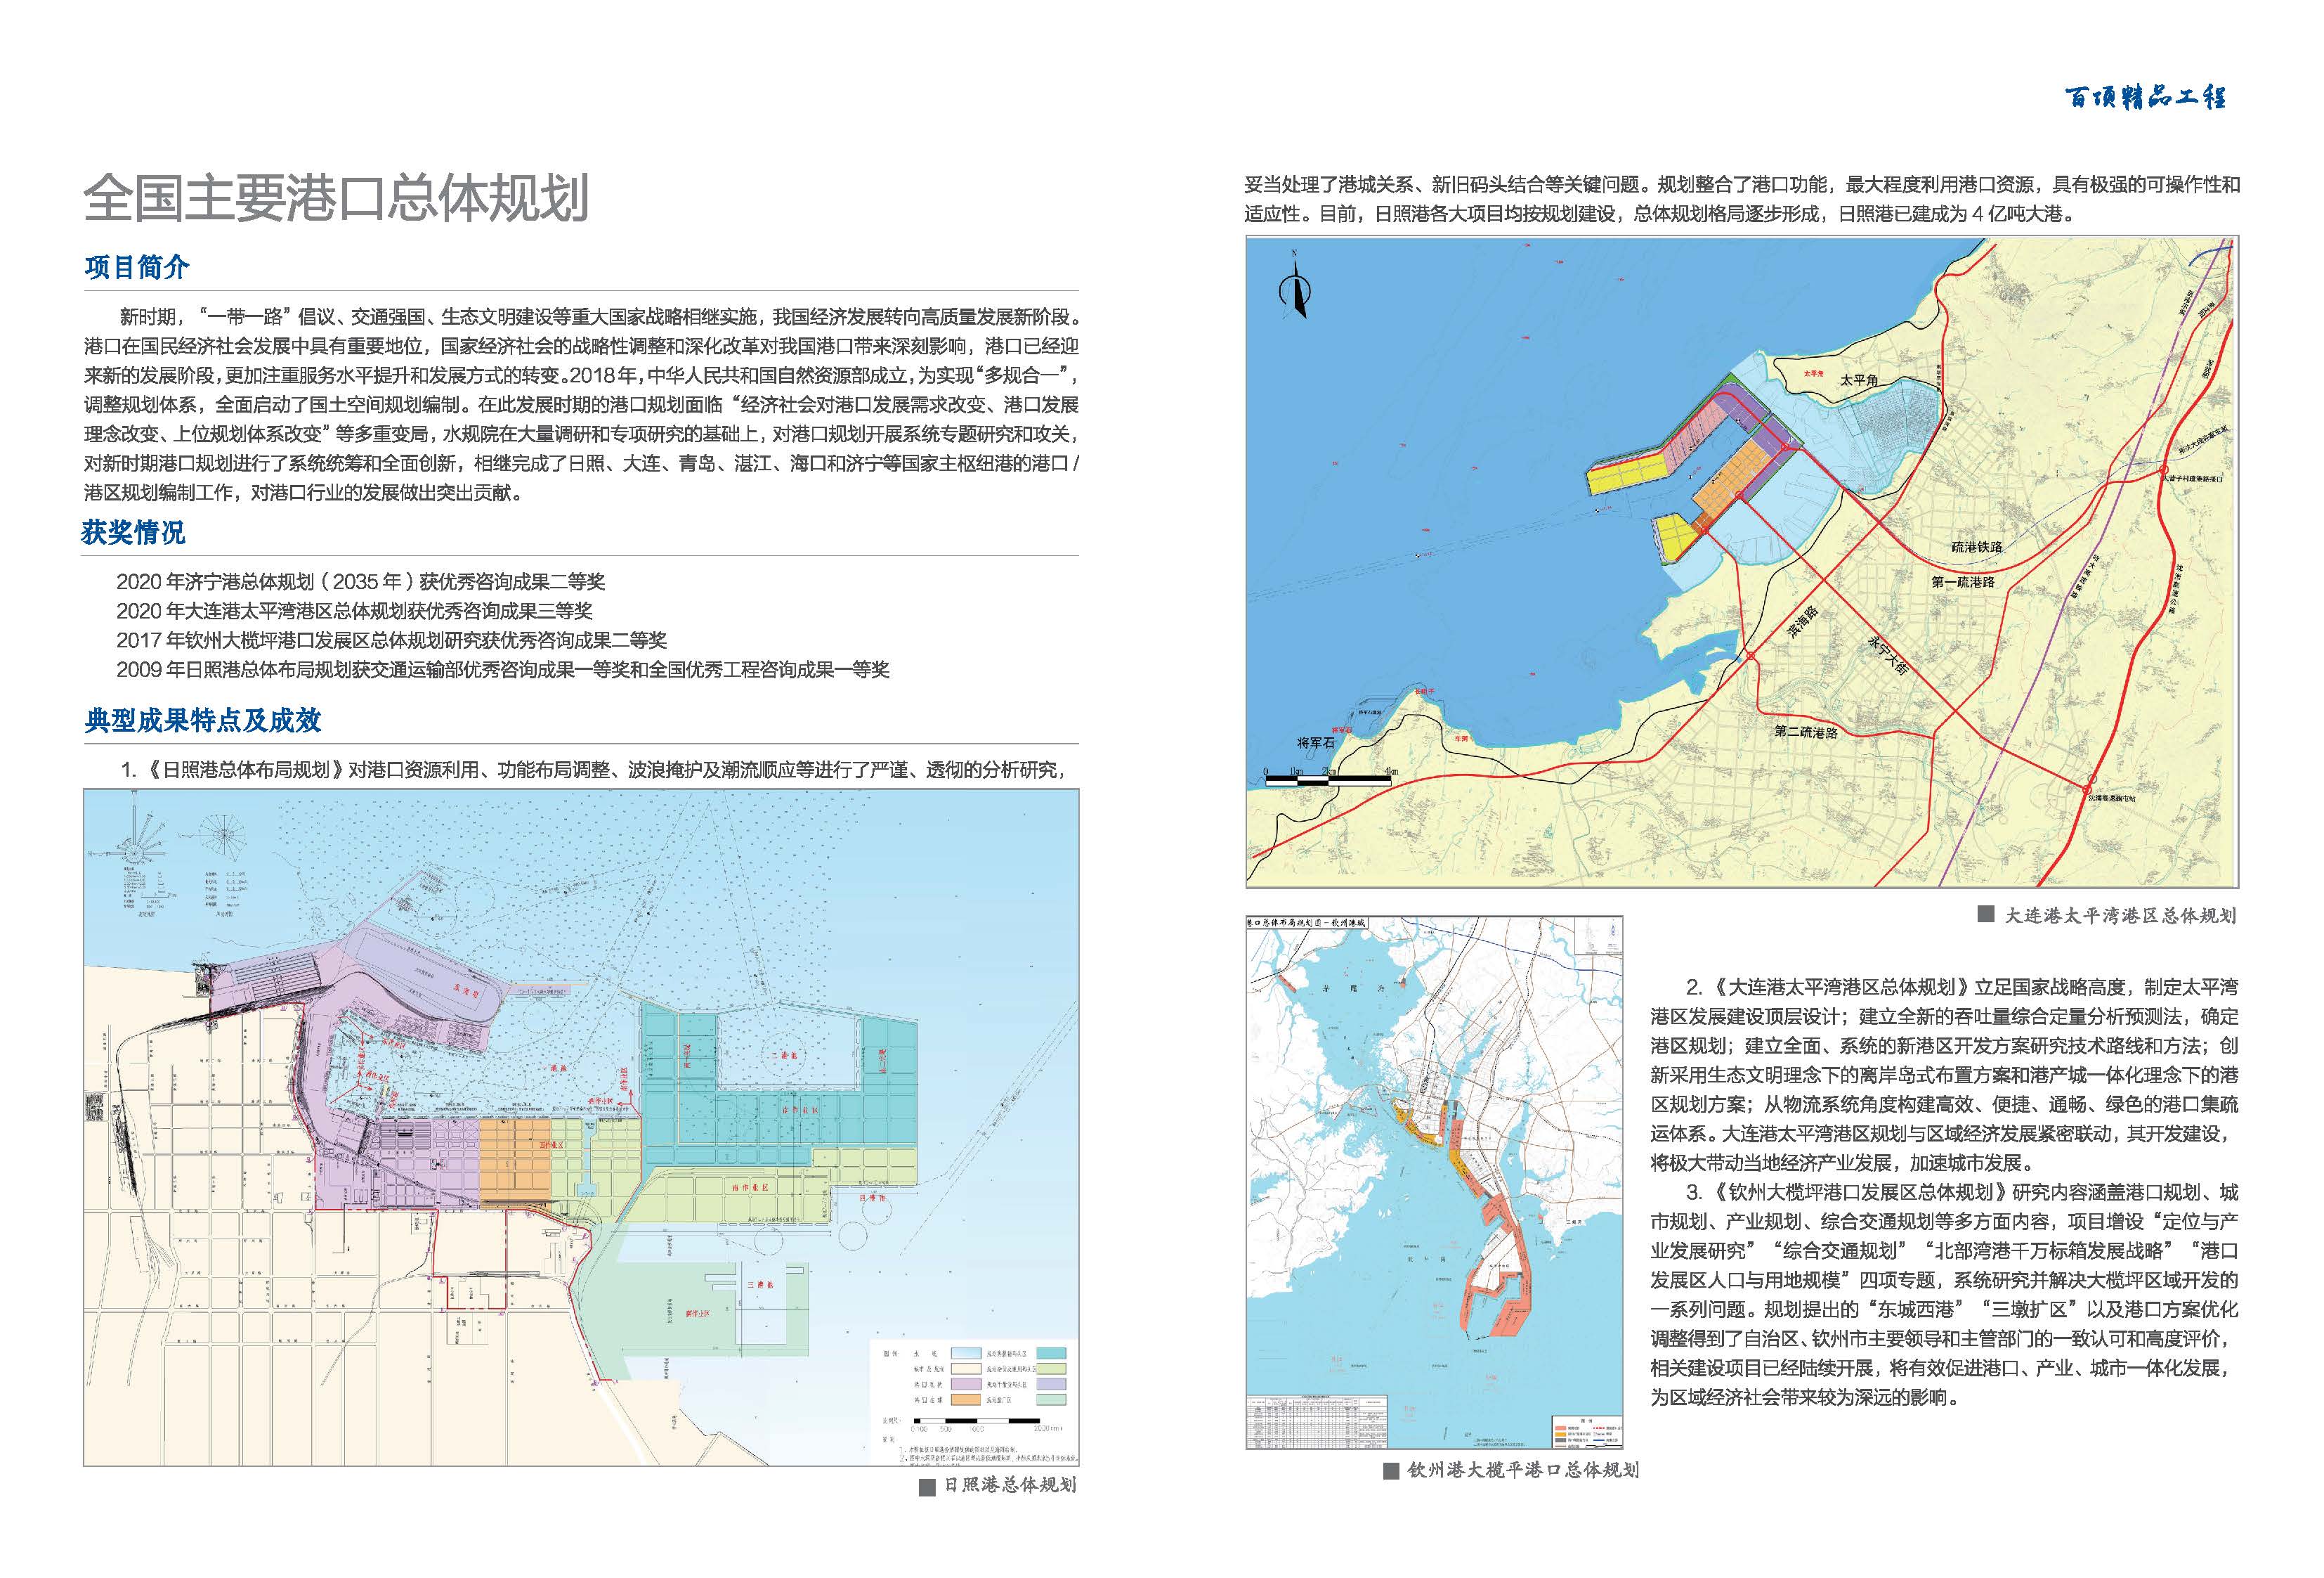Open the Rizhao port planning map image
Image resolution: width=2324 pixels, height=1578 pixels.
point(581,1127)
